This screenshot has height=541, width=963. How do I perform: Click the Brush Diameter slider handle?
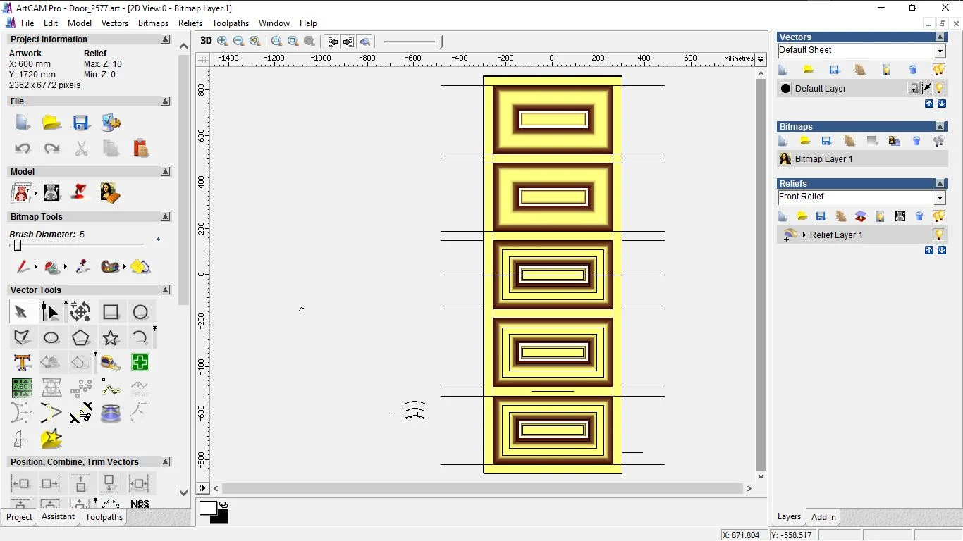tap(18, 245)
